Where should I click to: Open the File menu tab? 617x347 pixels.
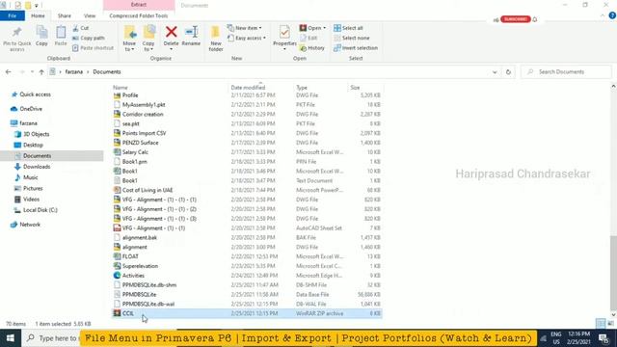coord(13,15)
